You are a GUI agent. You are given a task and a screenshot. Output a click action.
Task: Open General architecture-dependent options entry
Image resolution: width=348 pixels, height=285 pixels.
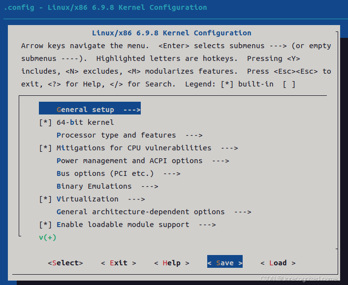154,212
